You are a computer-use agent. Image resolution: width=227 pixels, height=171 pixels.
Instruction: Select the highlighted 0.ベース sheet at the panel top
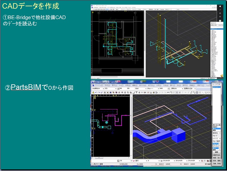217,87
